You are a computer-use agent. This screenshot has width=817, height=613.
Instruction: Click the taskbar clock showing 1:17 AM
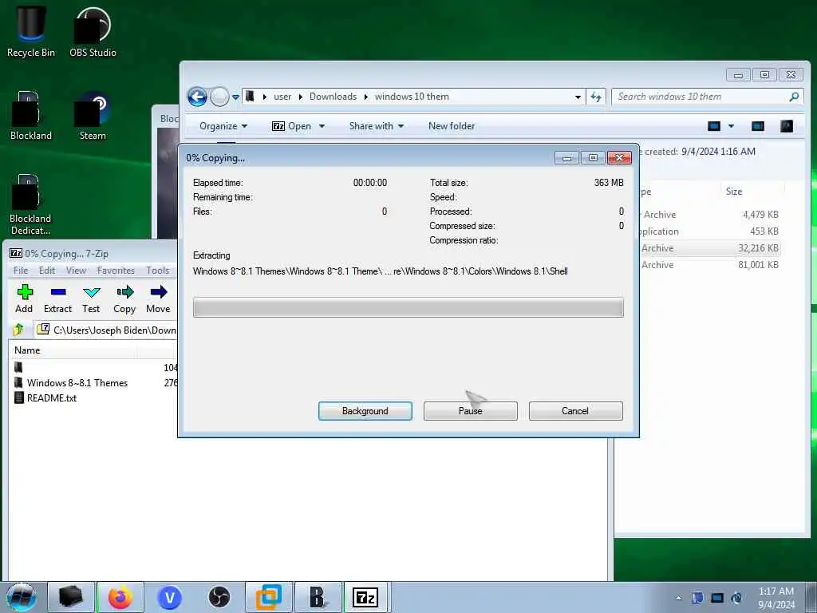click(x=776, y=598)
